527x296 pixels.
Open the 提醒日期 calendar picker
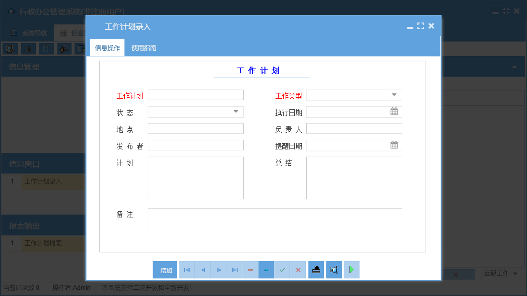tap(395, 145)
